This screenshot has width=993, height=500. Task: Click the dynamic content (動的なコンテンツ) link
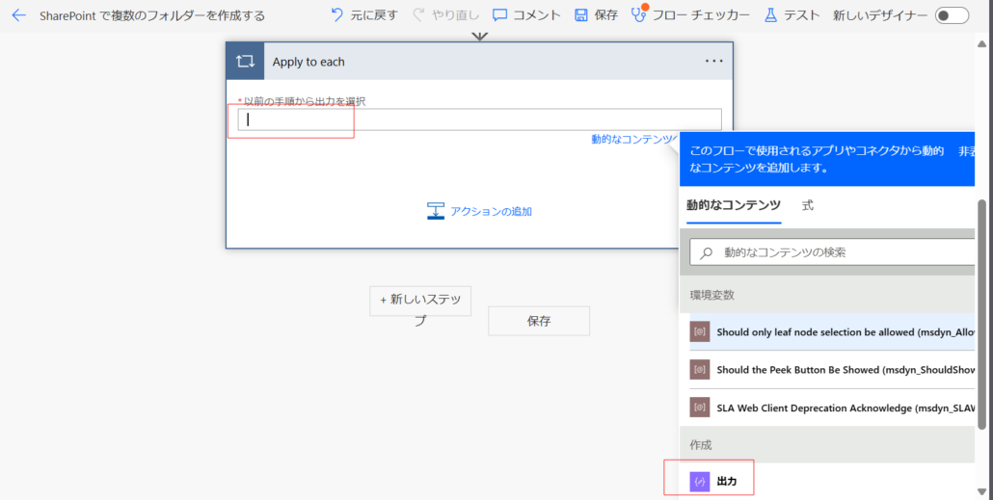click(x=634, y=140)
